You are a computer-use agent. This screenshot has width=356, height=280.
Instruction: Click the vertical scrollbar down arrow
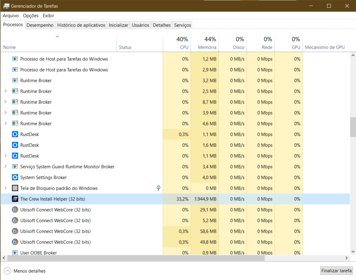353,251
